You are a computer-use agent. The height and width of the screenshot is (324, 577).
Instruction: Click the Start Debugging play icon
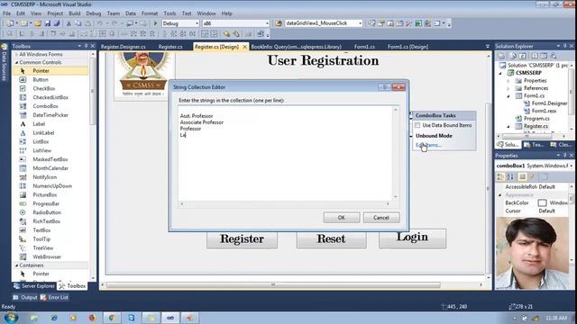coord(155,23)
